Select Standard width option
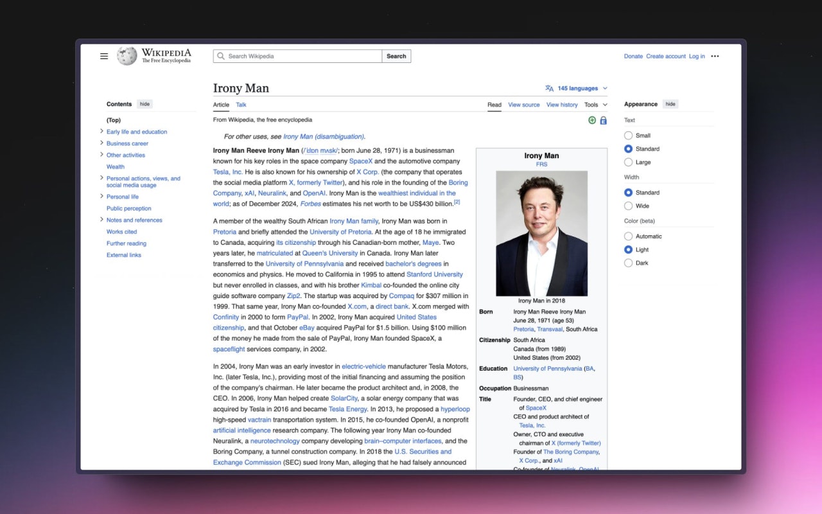 click(x=629, y=193)
